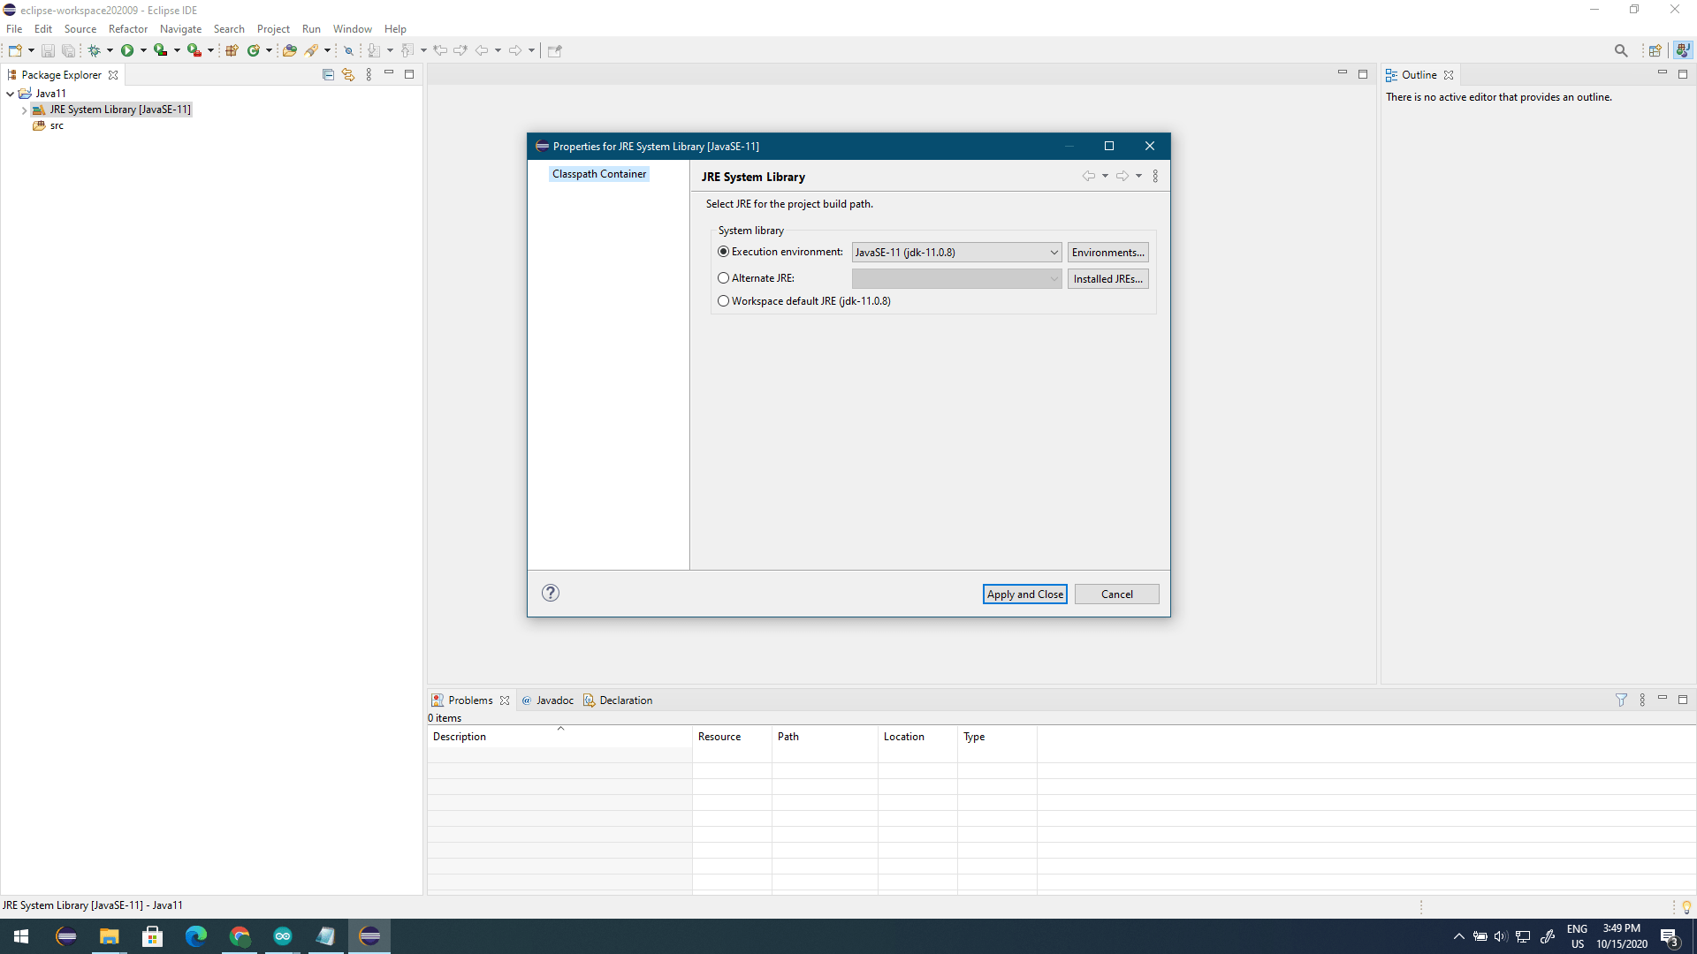The height and width of the screenshot is (954, 1697).
Task: Click New Java Package toolbar icon
Action: tap(232, 50)
